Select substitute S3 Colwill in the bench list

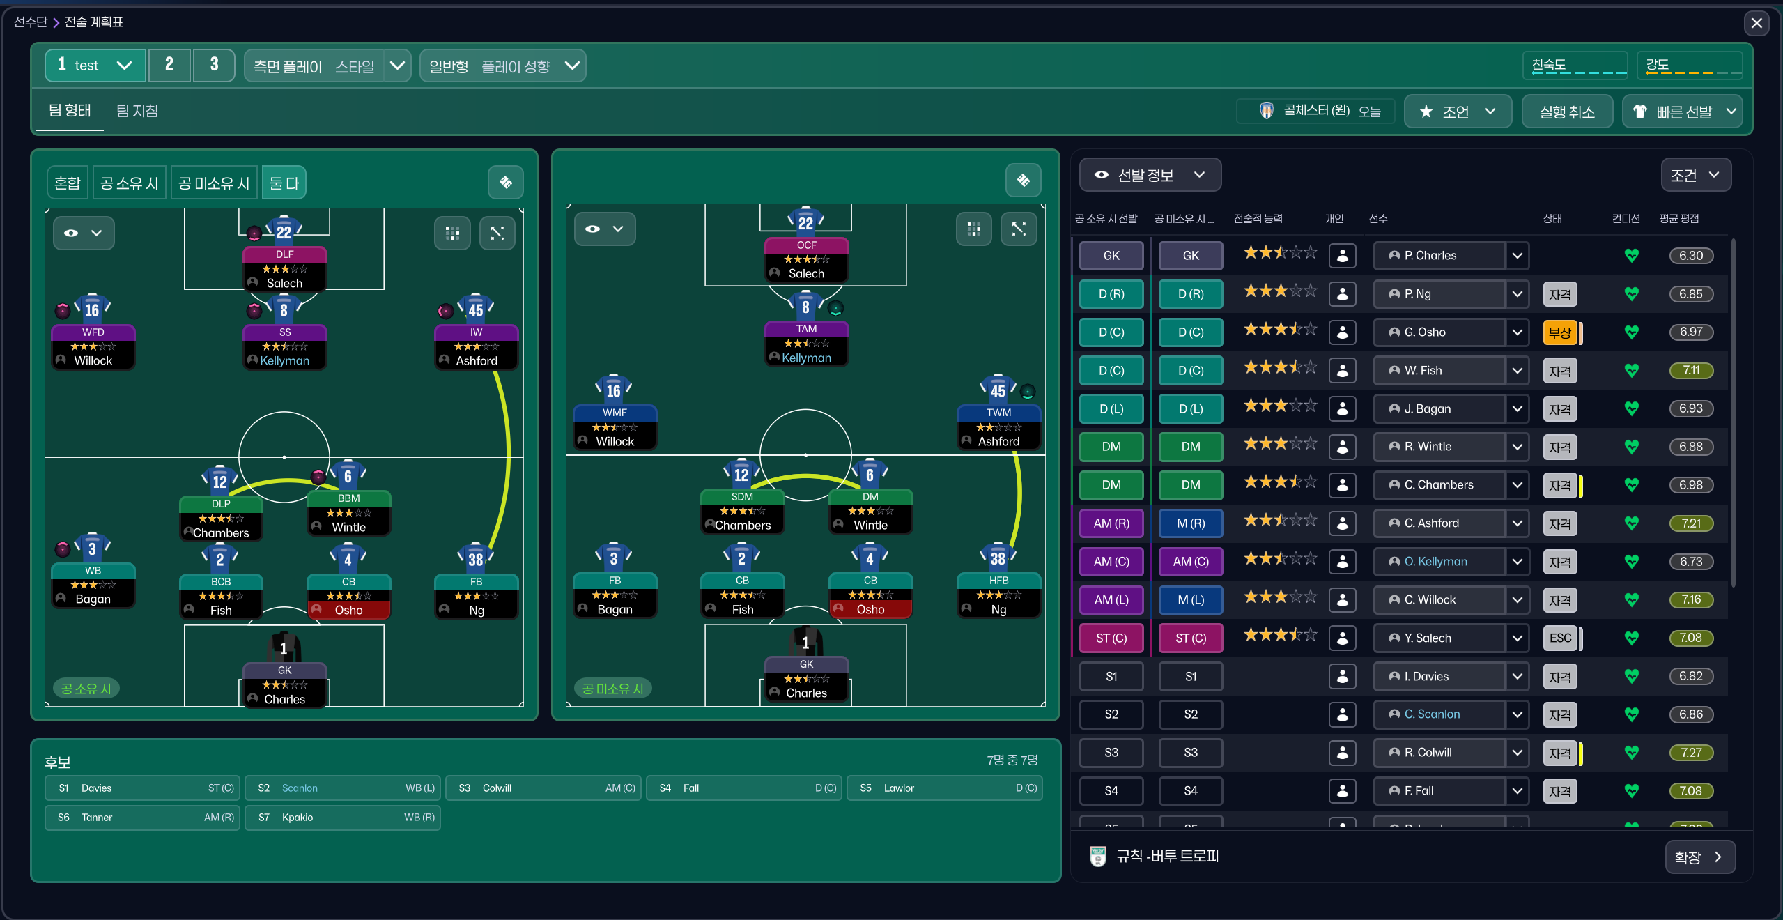pyautogui.click(x=543, y=788)
